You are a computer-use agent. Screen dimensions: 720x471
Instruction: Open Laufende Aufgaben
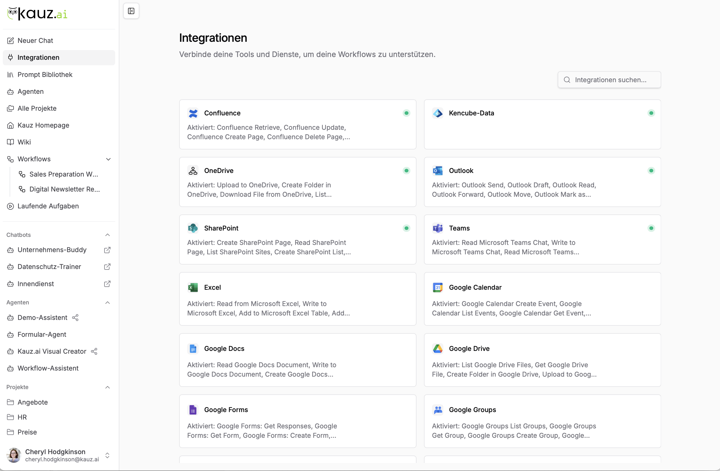tap(59, 206)
